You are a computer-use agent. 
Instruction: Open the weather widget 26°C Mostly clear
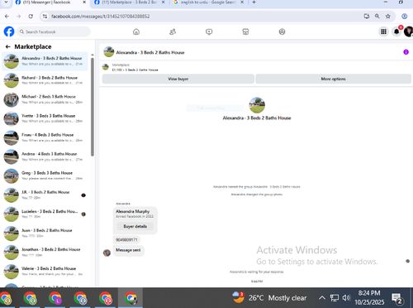pyautogui.click(x=269, y=298)
